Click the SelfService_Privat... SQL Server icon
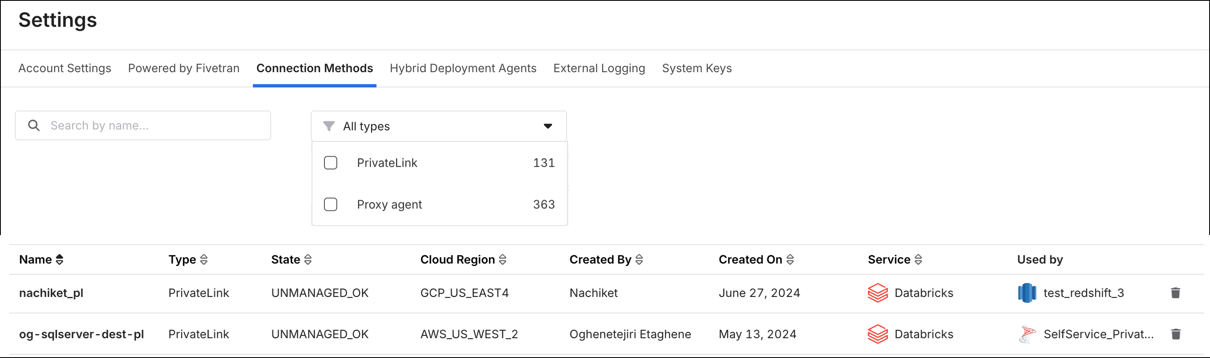 (x=1027, y=334)
